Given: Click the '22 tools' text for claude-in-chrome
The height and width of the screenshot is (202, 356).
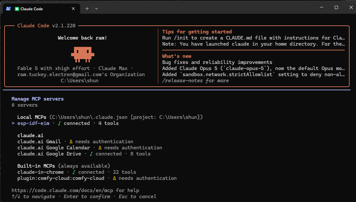Looking at the screenshot, I should (125, 172).
